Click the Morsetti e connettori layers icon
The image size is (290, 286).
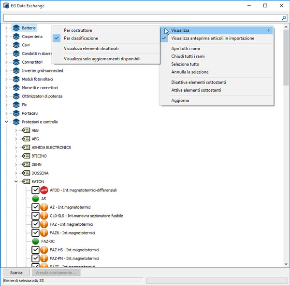(16, 88)
